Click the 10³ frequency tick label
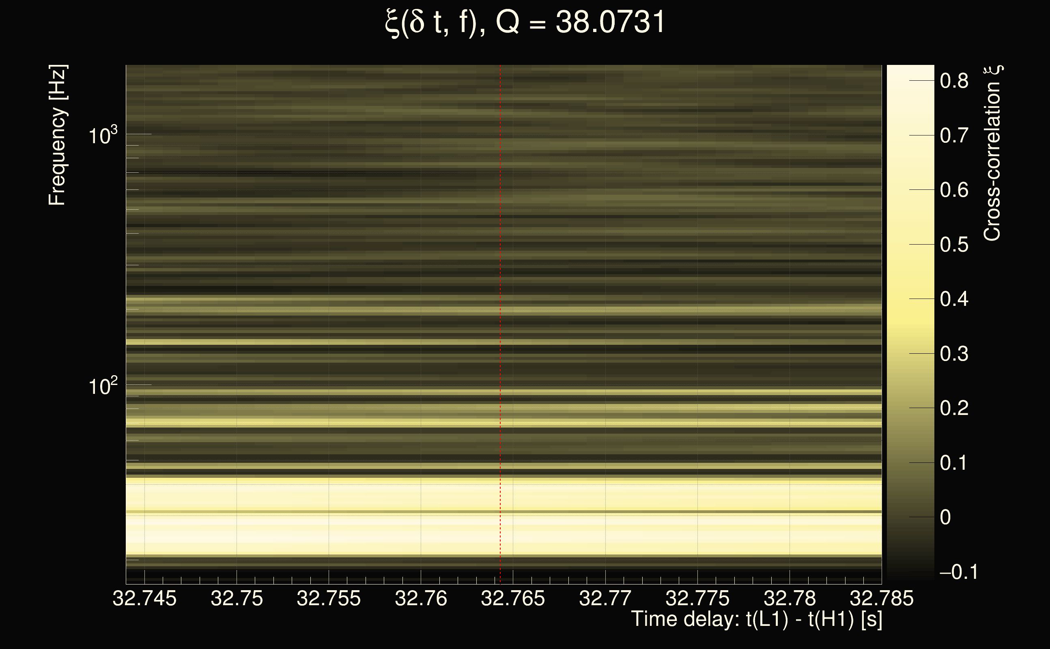The width and height of the screenshot is (1050, 649). 102,136
